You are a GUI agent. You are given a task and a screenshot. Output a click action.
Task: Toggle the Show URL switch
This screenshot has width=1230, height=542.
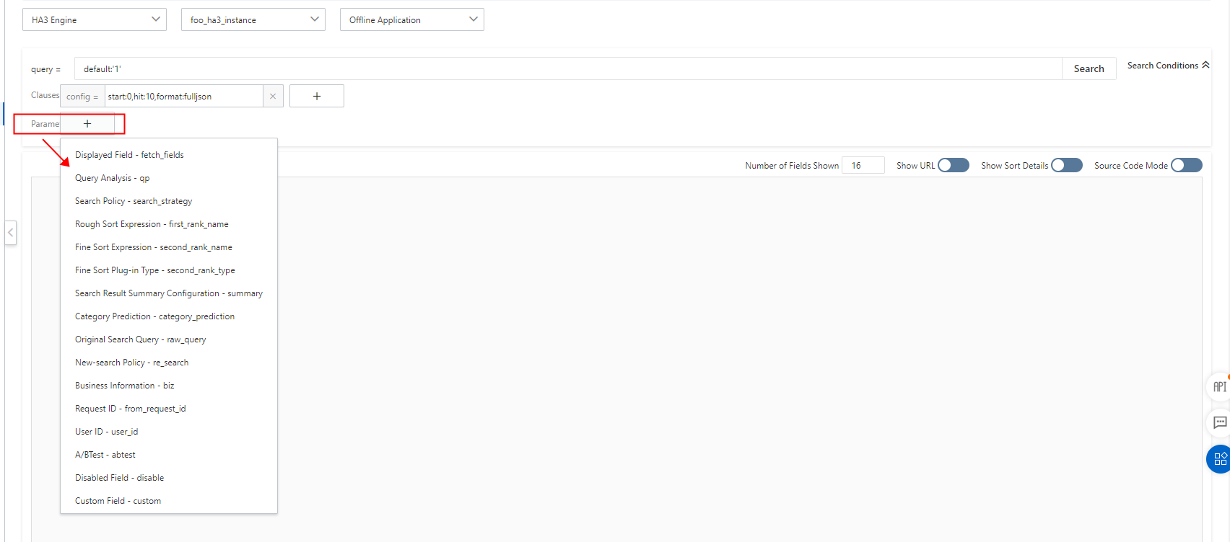954,165
